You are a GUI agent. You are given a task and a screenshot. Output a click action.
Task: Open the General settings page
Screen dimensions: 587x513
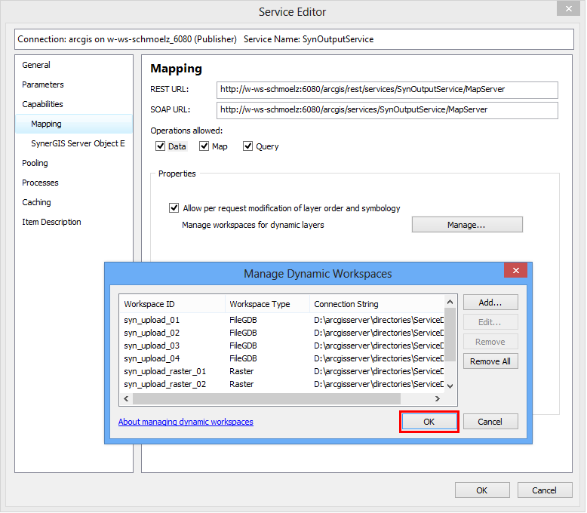pyautogui.click(x=36, y=65)
